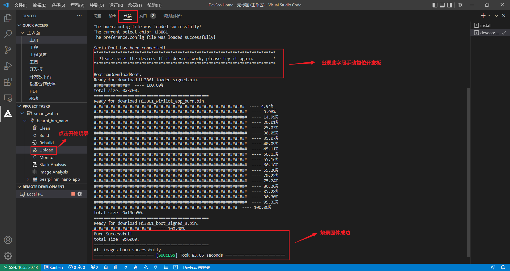This screenshot has width=510, height=271.
Task: Open the HDF quick access item
Action: (x=33, y=91)
